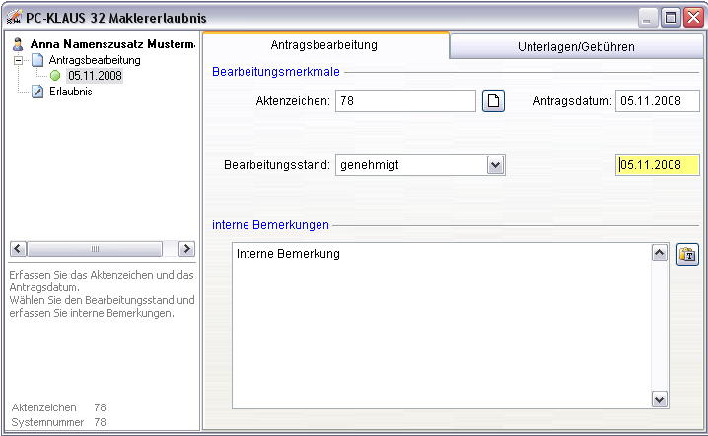
Task: Click the clipboard icon next to internal remarks
Action: tap(687, 255)
